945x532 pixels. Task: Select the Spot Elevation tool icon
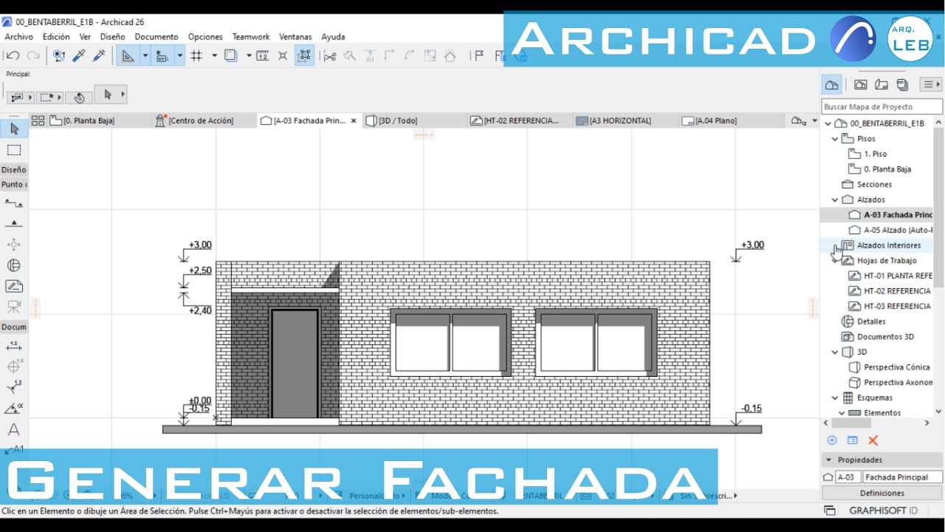click(x=14, y=224)
